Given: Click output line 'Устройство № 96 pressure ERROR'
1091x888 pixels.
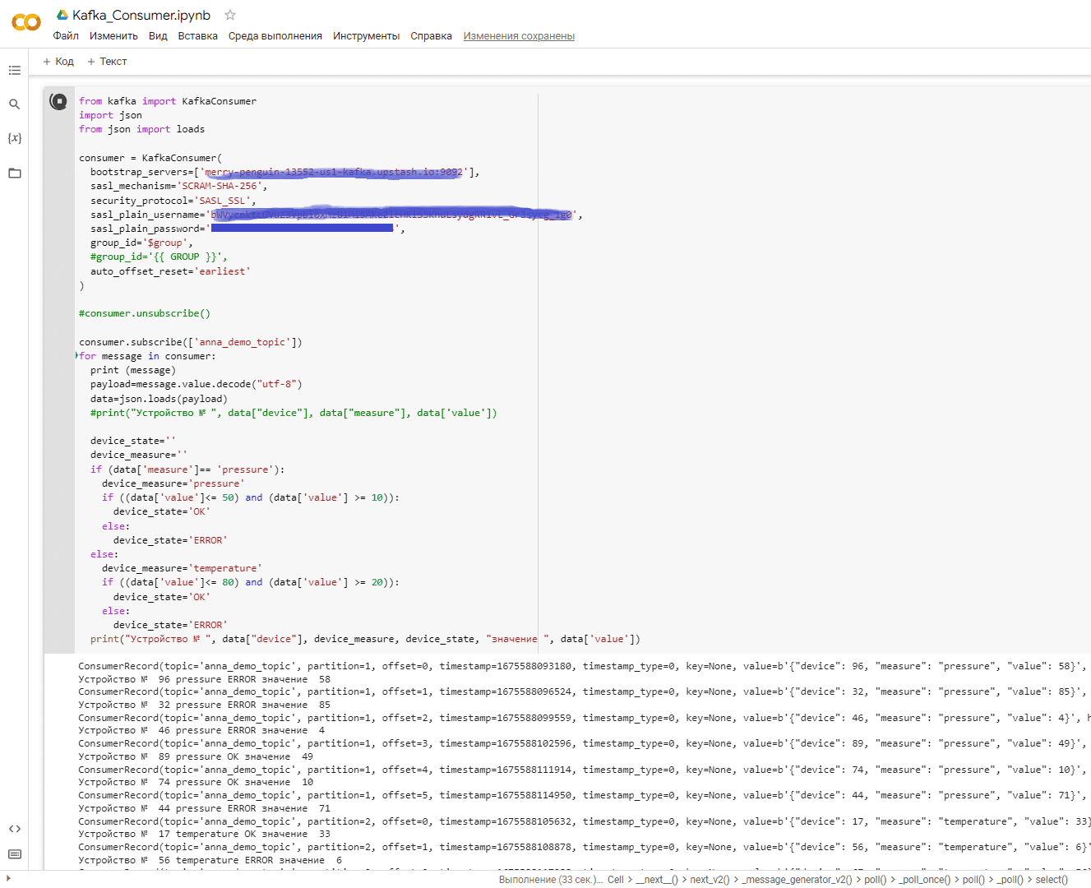Looking at the screenshot, I should pos(204,679).
